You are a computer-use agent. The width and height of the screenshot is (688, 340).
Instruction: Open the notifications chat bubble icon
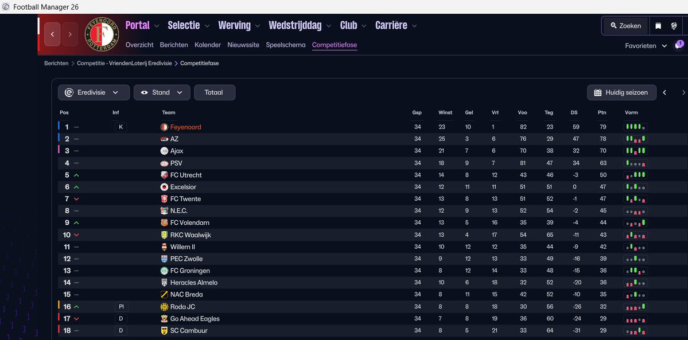(678, 46)
